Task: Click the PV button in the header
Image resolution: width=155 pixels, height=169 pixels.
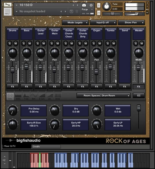Action: tap(147, 13)
